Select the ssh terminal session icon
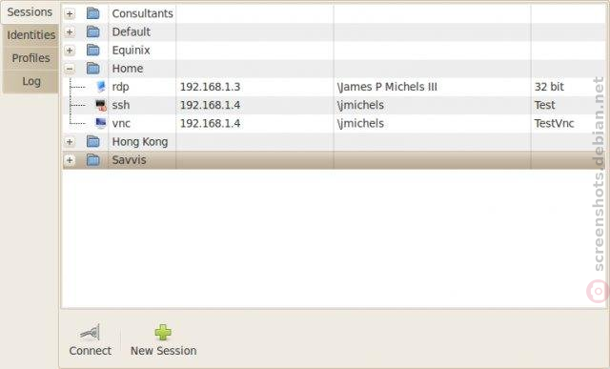This screenshot has width=610, height=369. (x=101, y=105)
